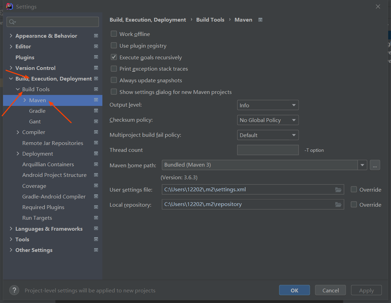Viewport: 391px width, 303px height.
Task: Click the project-level icon next to the Maven breadcrumb
Action: pos(260,20)
